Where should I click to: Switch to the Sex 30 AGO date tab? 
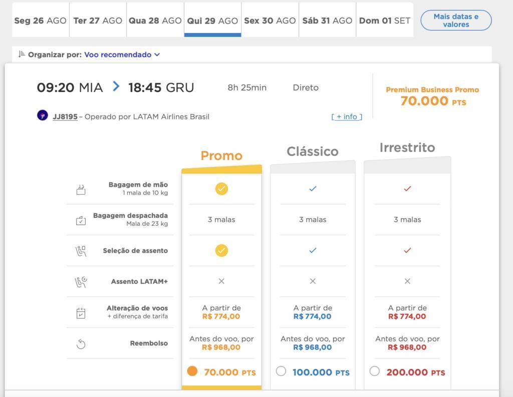tap(270, 20)
